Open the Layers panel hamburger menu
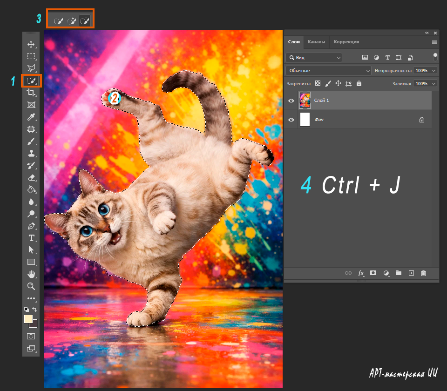The image size is (447, 391). pos(434,42)
